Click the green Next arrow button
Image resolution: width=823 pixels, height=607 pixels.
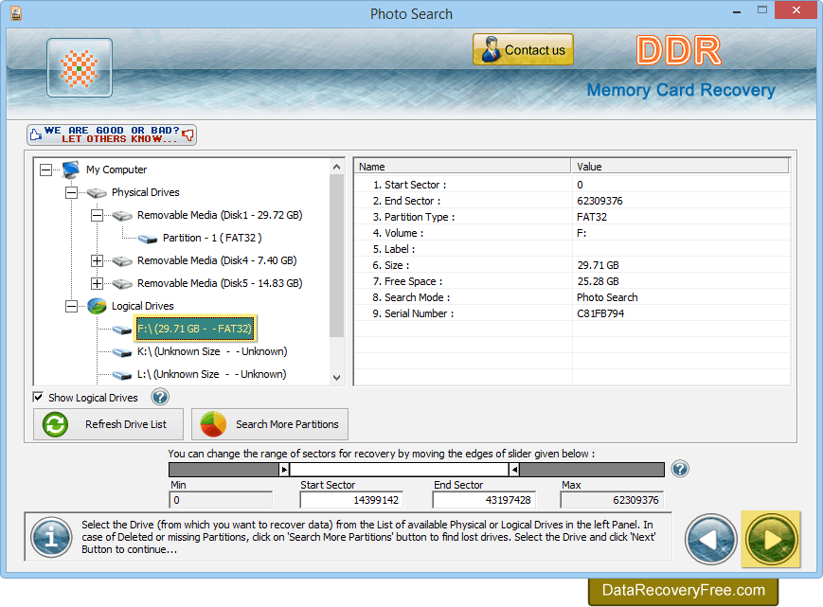tap(771, 540)
